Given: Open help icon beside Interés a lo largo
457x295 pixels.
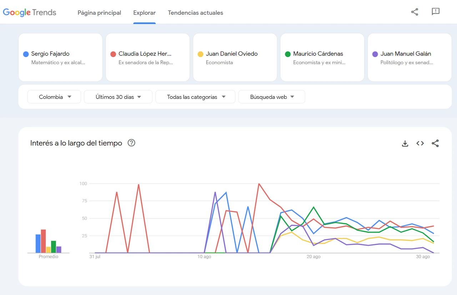Looking at the screenshot, I should coord(131,143).
